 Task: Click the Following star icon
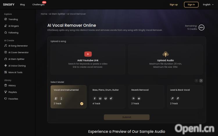pos(6,33)
